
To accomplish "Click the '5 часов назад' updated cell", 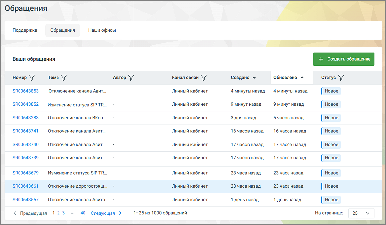I will (289, 118).
